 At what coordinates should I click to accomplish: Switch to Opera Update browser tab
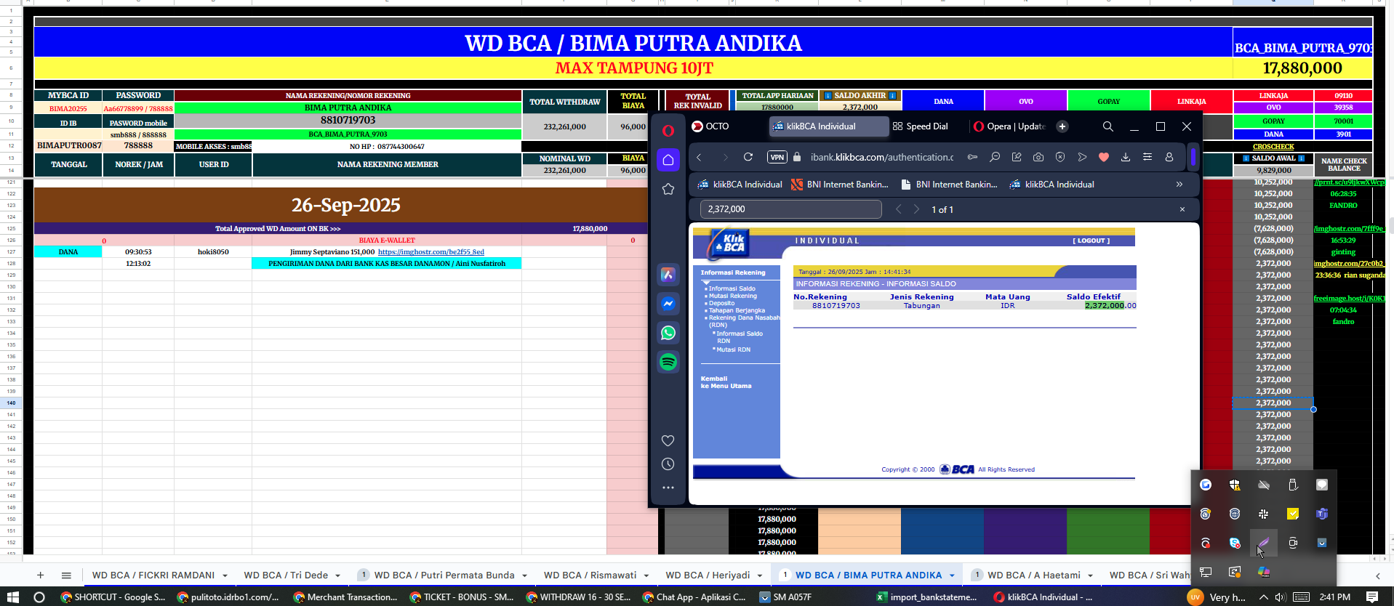1010,126
